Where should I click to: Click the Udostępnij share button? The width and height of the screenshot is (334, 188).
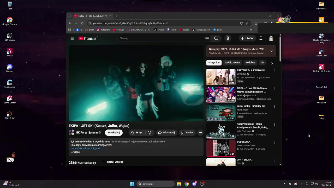pos(167,133)
